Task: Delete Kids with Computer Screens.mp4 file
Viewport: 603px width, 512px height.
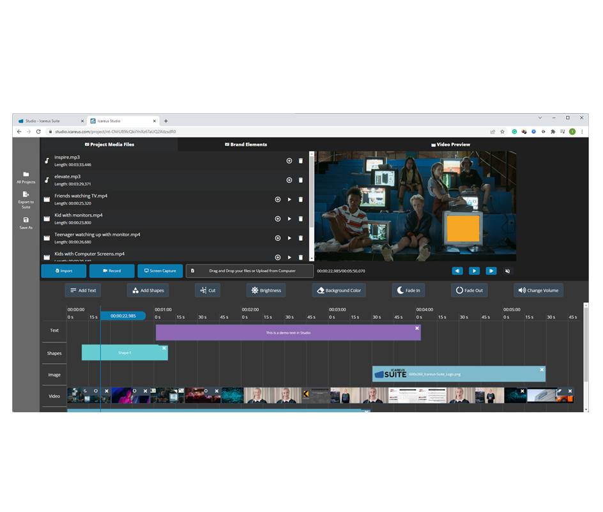Action: pyautogui.click(x=301, y=257)
